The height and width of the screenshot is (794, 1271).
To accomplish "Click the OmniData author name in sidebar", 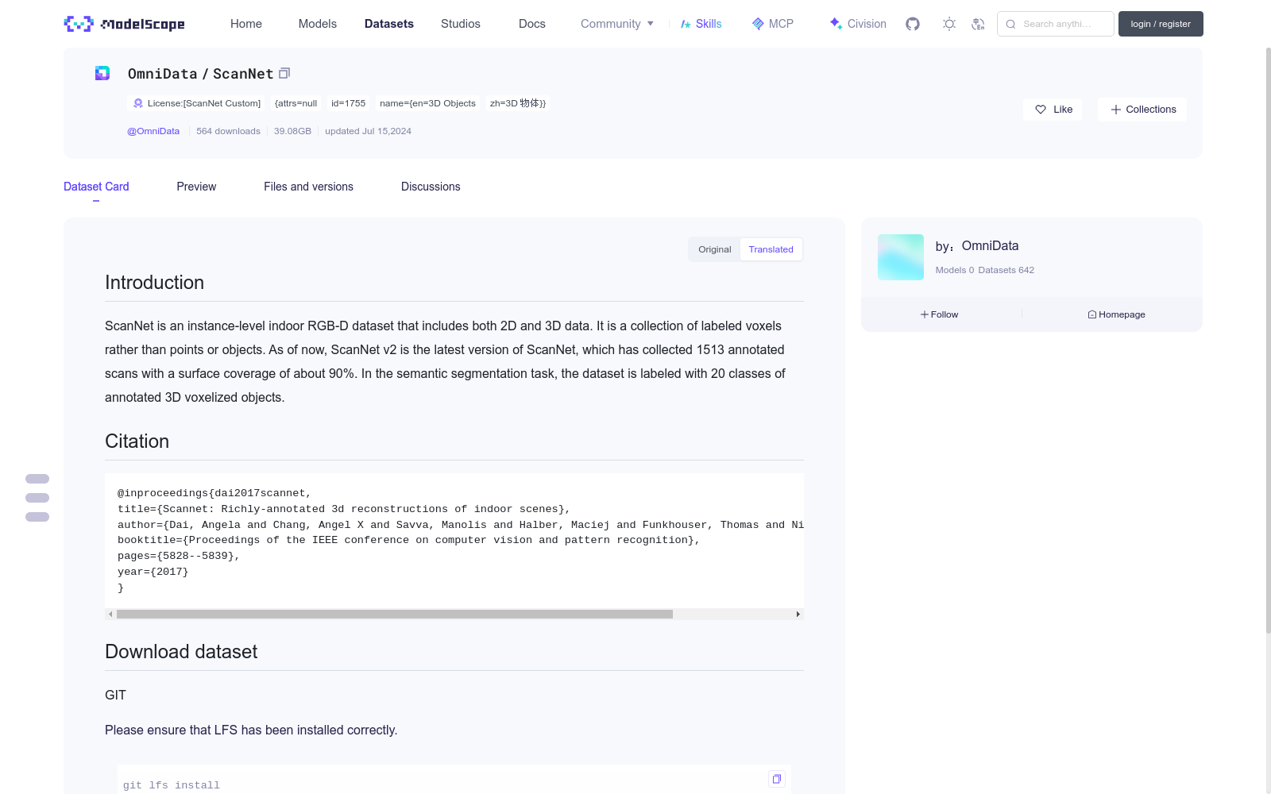I will coord(990,246).
